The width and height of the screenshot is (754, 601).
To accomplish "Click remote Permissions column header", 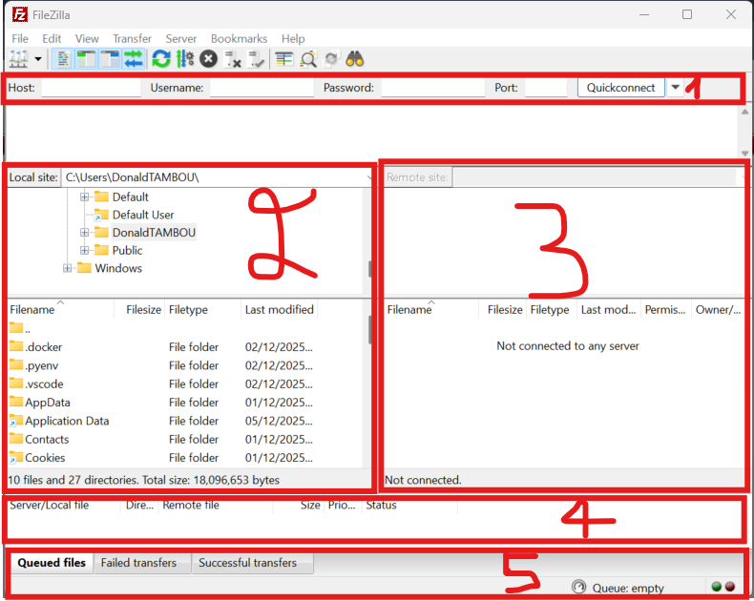I will 666,309.
